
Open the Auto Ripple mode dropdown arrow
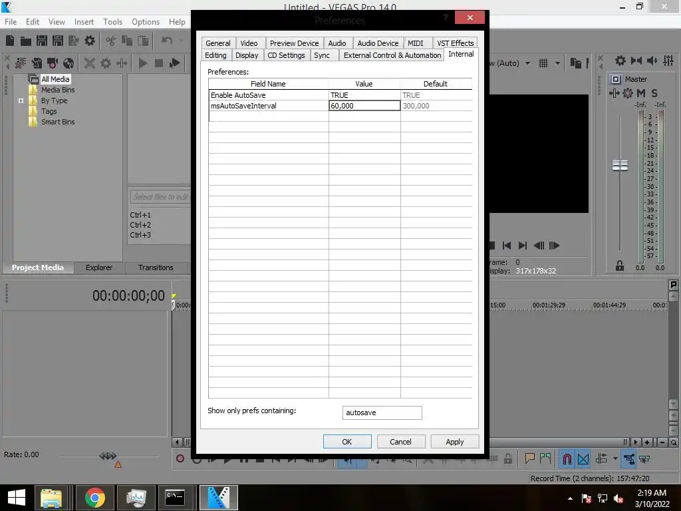click(x=615, y=458)
